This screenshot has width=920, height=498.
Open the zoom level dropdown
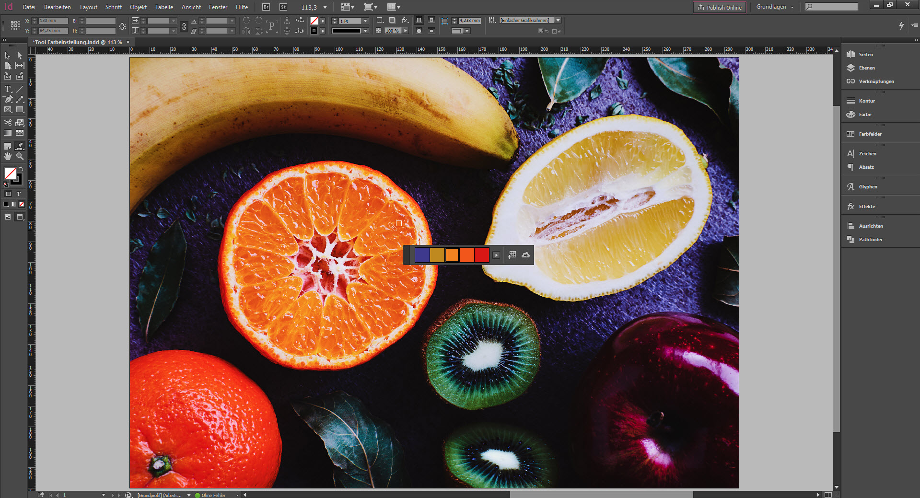tap(325, 7)
